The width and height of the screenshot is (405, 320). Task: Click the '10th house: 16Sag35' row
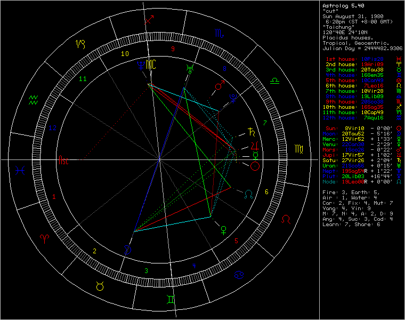click(x=362, y=107)
